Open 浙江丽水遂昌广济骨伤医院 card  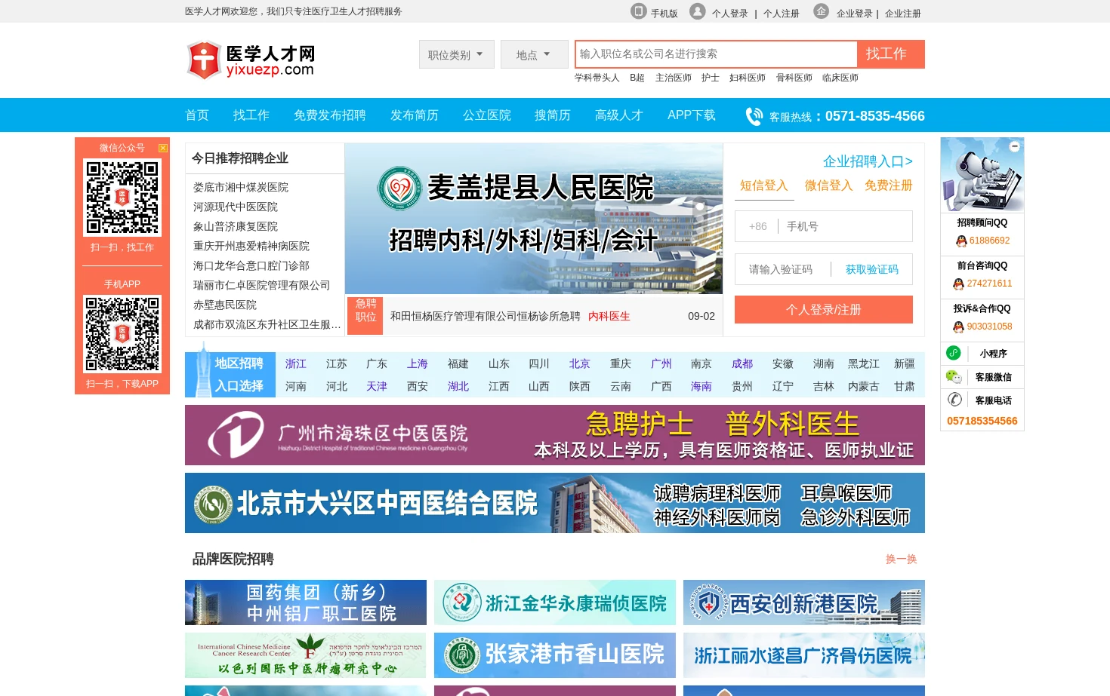tap(804, 655)
